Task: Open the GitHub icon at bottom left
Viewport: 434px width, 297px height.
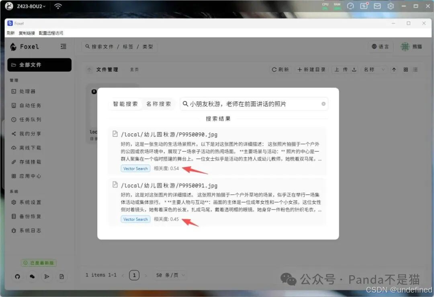Action: [x=17, y=276]
